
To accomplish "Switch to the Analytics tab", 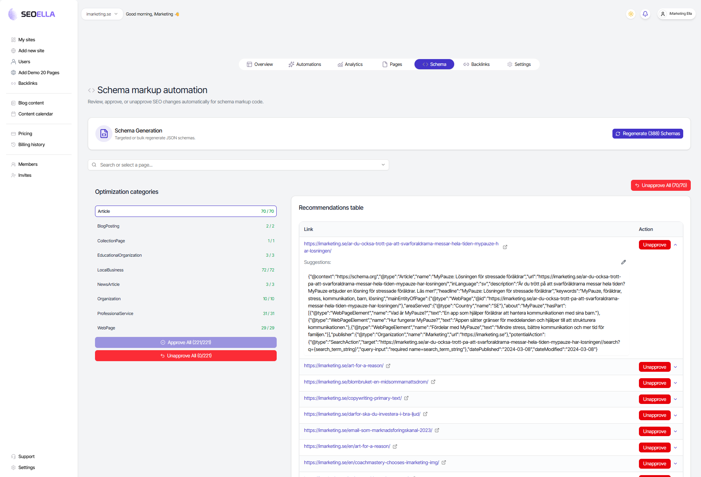I will tap(350, 64).
